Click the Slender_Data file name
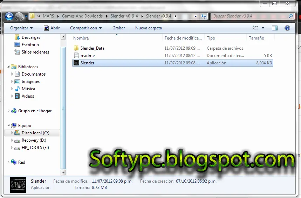This screenshot has width=301, height=198. point(93,48)
